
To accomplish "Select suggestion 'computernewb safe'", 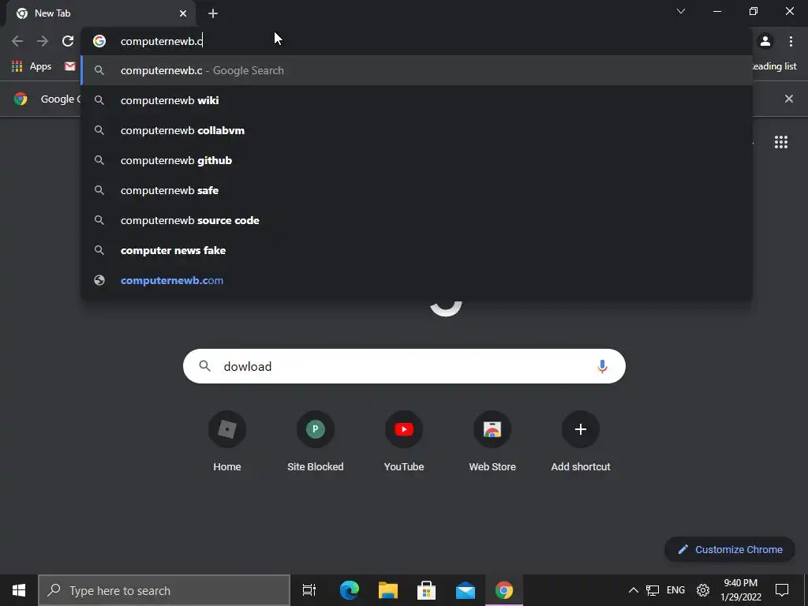I will pyautogui.click(x=417, y=190).
